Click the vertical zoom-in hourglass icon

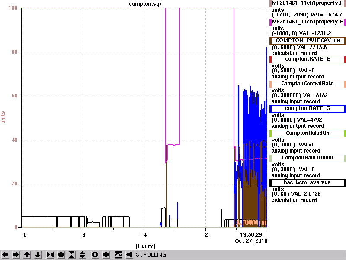pyautogui.click(x=72, y=255)
